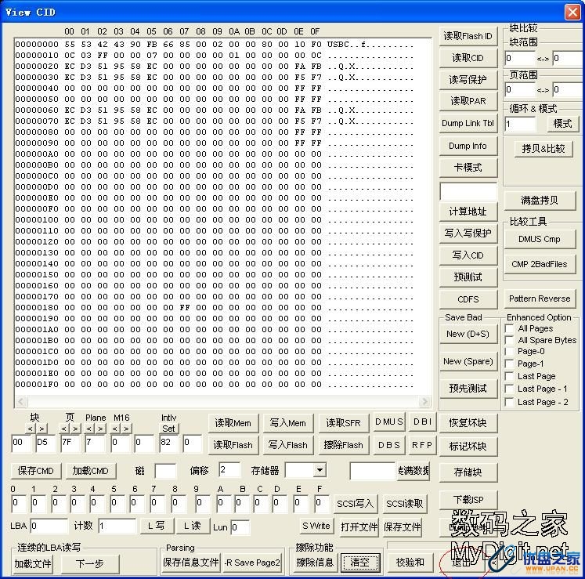This screenshot has height=579, width=585.
Task: Click the 读取Mem button
Action: pyautogui.click(x=233, y=423)
